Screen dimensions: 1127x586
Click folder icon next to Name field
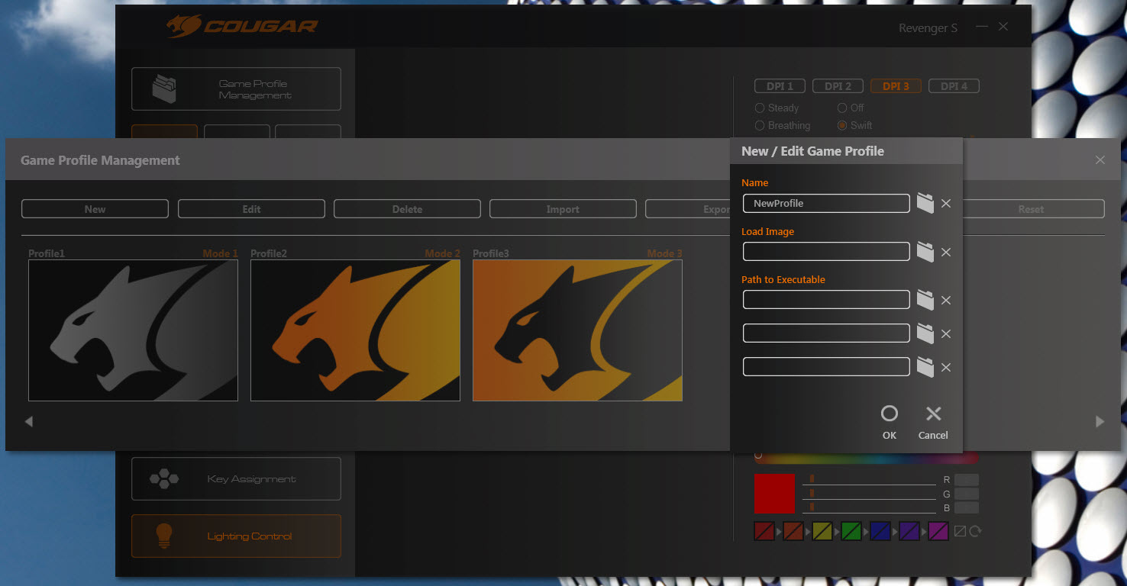coord(925,203)
